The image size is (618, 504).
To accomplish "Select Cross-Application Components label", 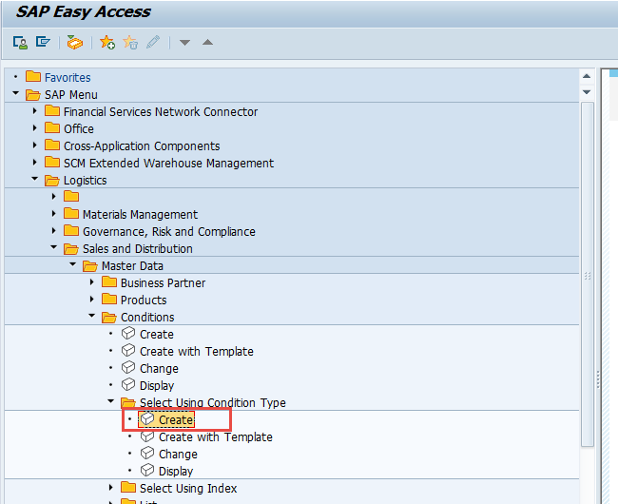I will click(142, 146).
